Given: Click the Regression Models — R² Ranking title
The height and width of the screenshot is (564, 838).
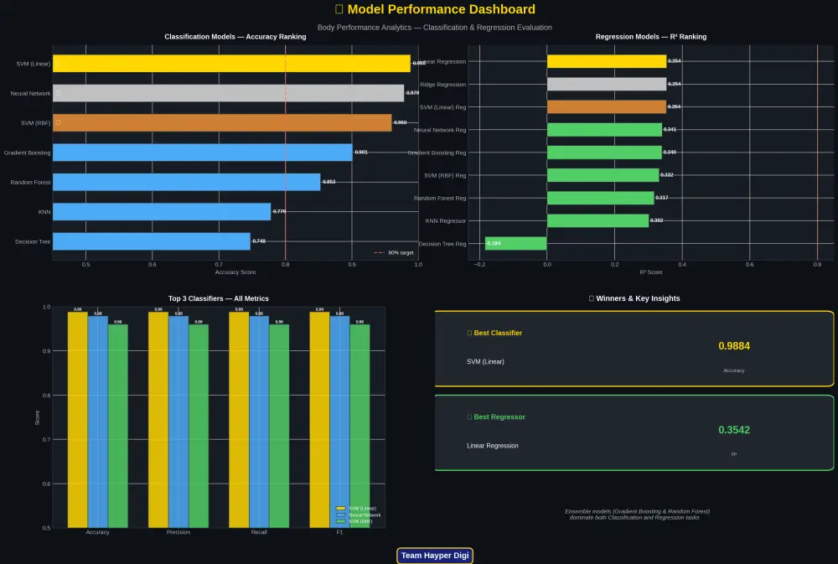Looking at the screenshot, I should pyautogui.click(x=651, y=37).
